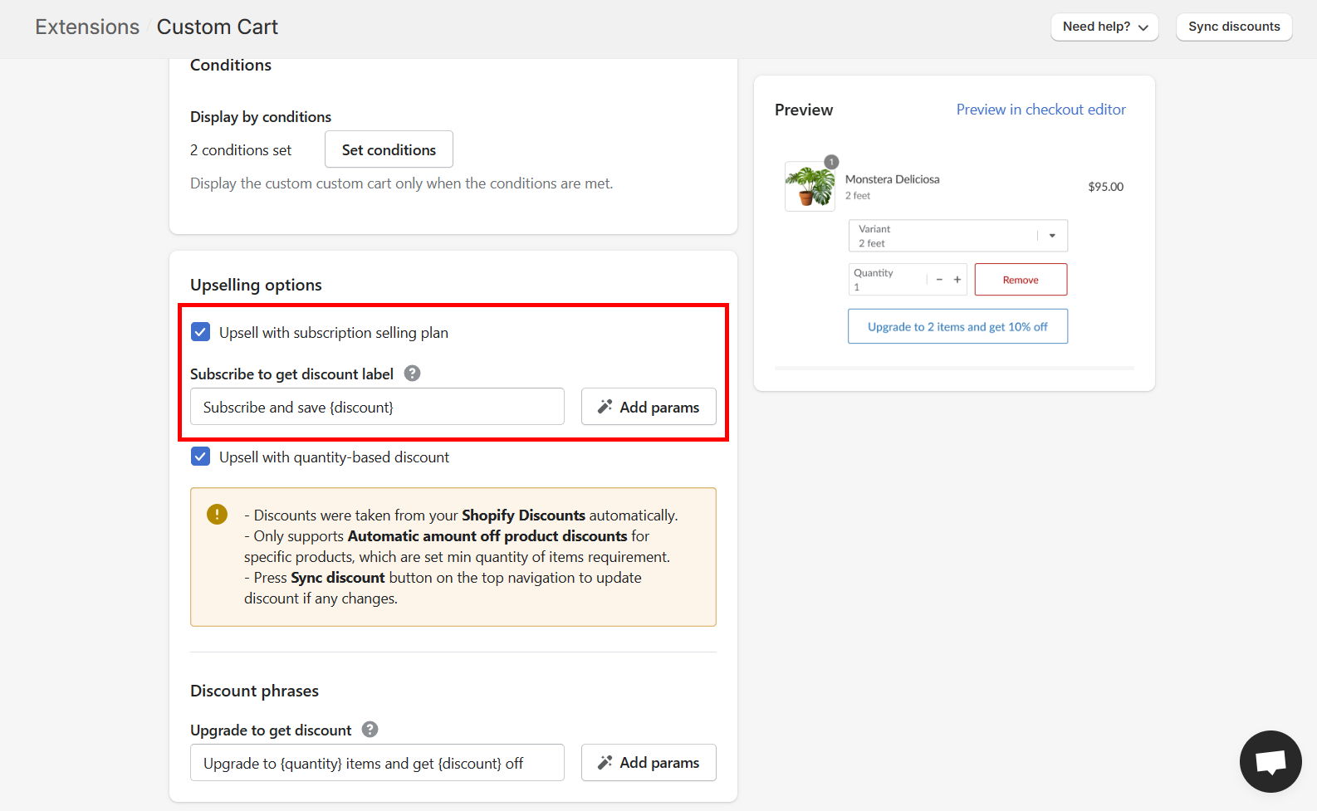Click Upgrade to 2 items and get 10% off
Image resolution: width=1317 pixels, height=811 pixels.
tap(957, 326)
